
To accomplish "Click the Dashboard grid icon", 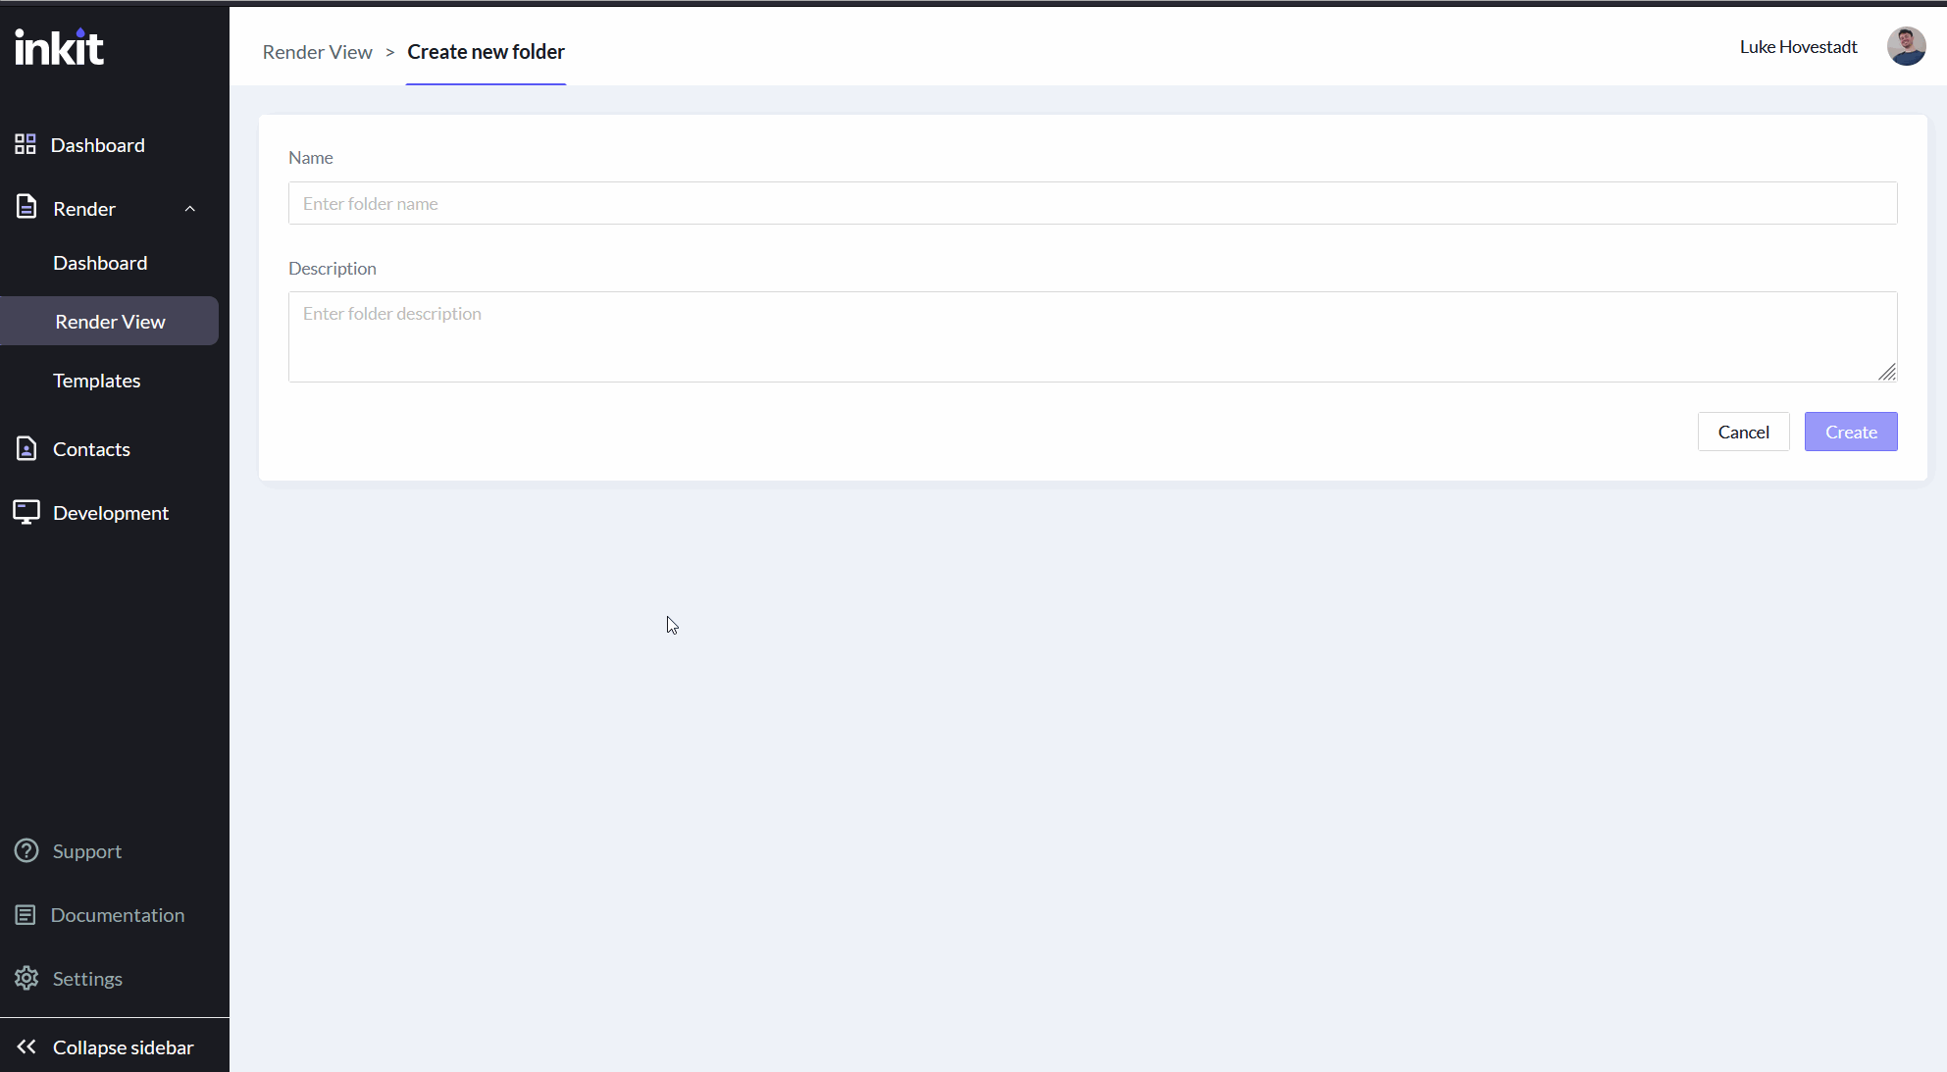I will [26, 145].
